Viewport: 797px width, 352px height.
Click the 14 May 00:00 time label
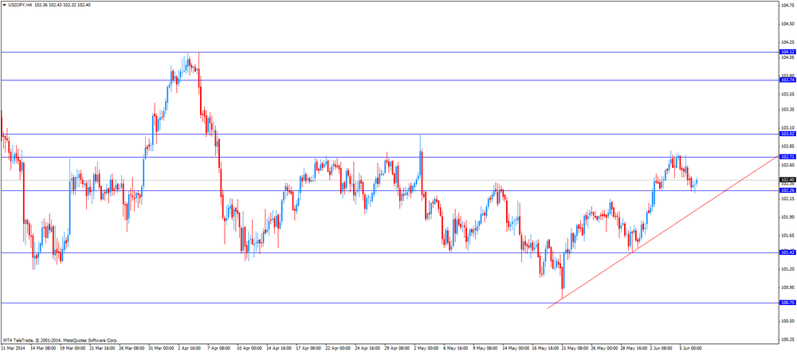[515, 349]
